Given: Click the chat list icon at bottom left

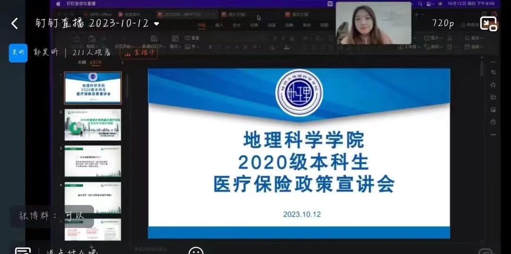Looking at the screenshot, I should pos(23,251).
